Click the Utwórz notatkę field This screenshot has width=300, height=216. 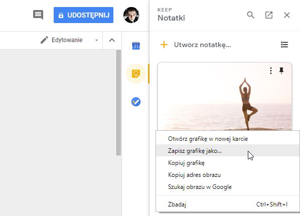tap(202, 45)
